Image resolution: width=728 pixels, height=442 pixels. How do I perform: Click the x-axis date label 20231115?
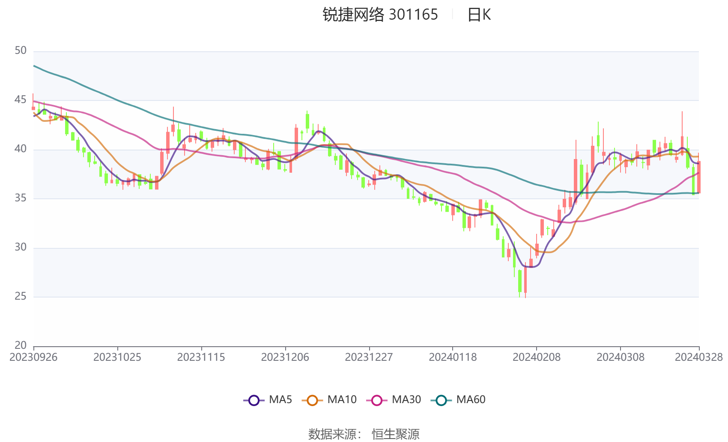click(201, 357)
